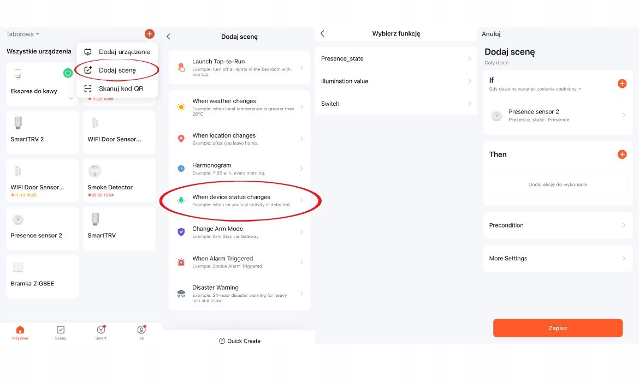Tap the orange plus icon beside Taborowa
This screenshot has height=382, width=639.
click(149, 34)
